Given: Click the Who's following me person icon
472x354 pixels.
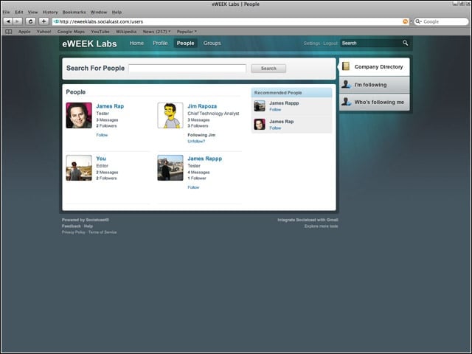Looking at the screenshot, I should (x=346, y=102).
